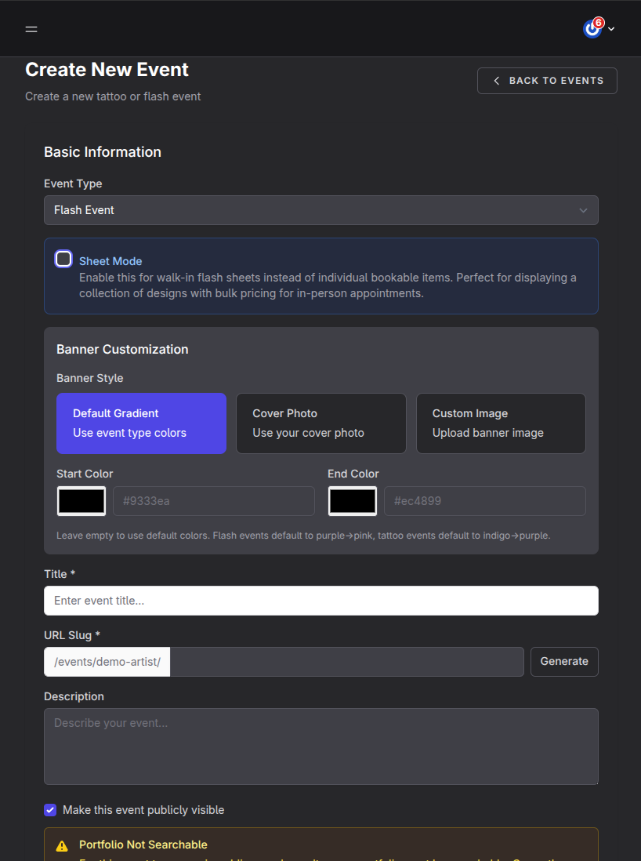Click the URL Slug input field
Viewport: 641px width, 861px height.
click(x=345, y=661)
